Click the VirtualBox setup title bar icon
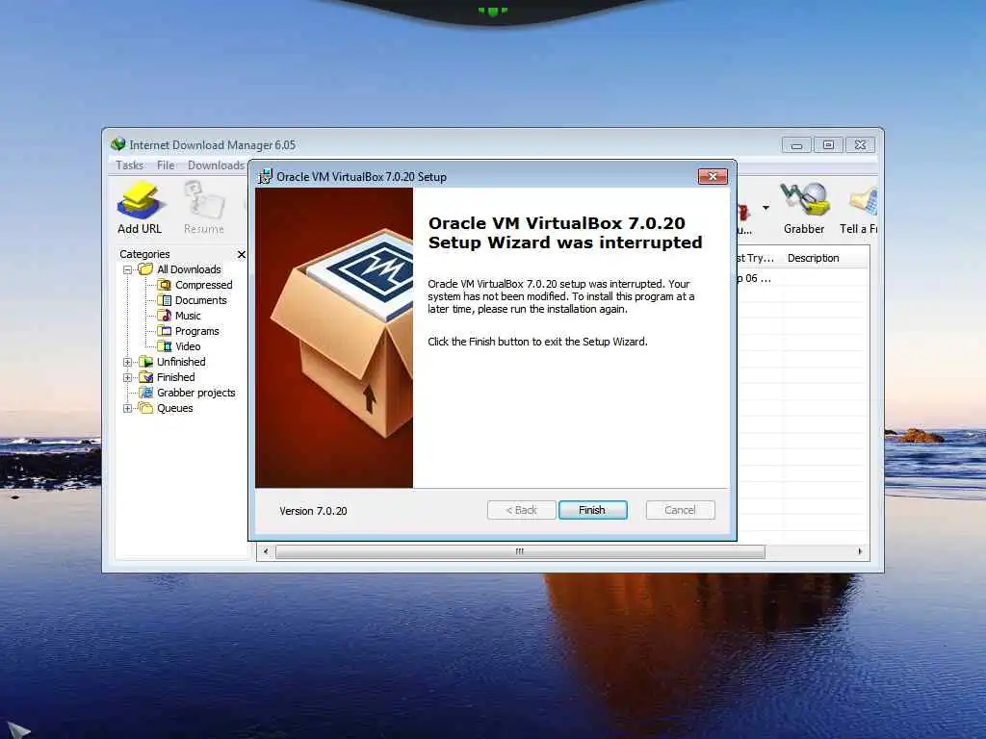This screenshot has height=739, width=986. pyautogui.click(x=266, y=177)
